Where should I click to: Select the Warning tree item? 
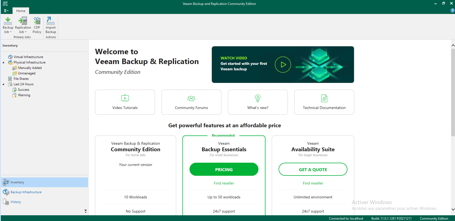[x=24, y=95]
